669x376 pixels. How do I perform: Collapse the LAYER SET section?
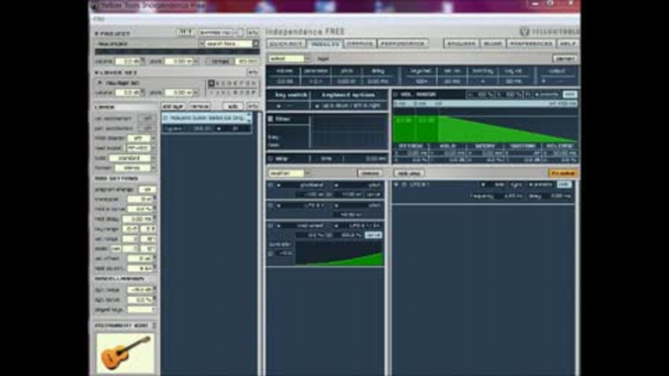tap(96, 73)
